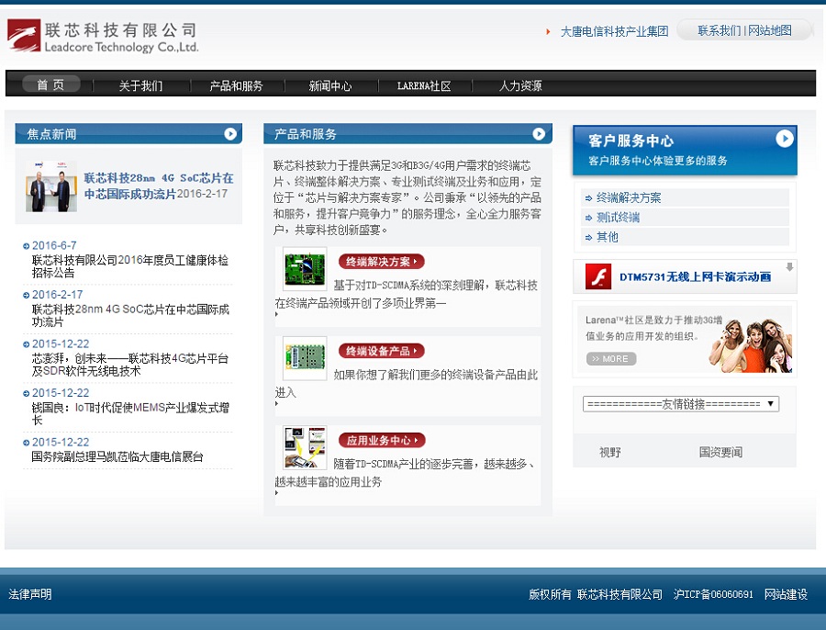This screenshot has height=630, width=826.
Task: Open the 网站地图 link
Action: pyautogui.click(x=770, y=30)
